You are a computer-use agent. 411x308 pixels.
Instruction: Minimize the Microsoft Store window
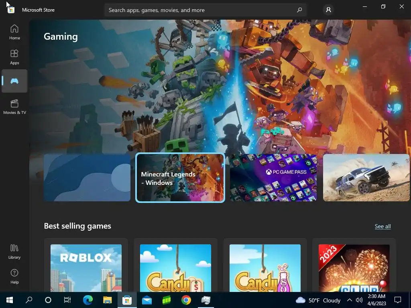[364, 6]
